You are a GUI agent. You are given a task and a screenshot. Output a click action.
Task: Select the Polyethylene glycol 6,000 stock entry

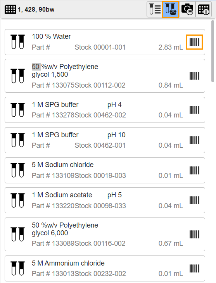tap(105, 234)
